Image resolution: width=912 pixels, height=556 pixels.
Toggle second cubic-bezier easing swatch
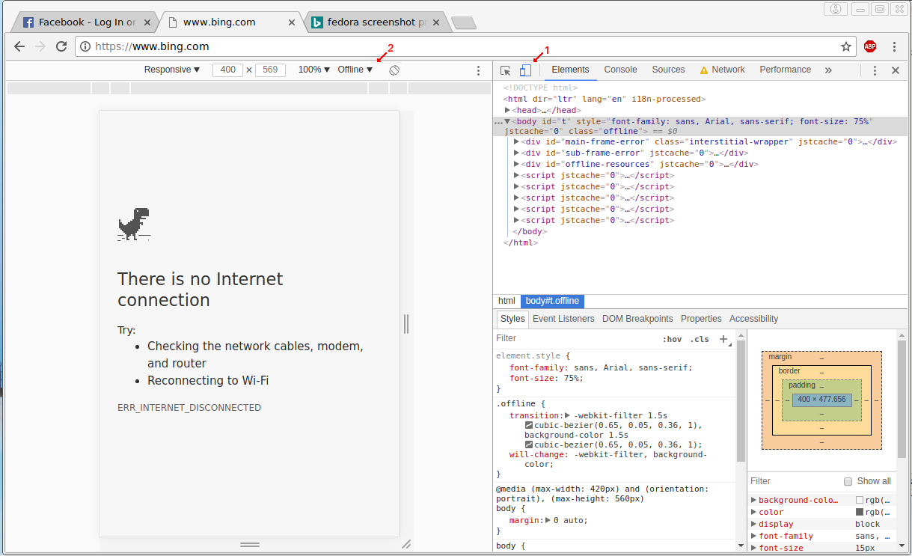coord(529,445)
